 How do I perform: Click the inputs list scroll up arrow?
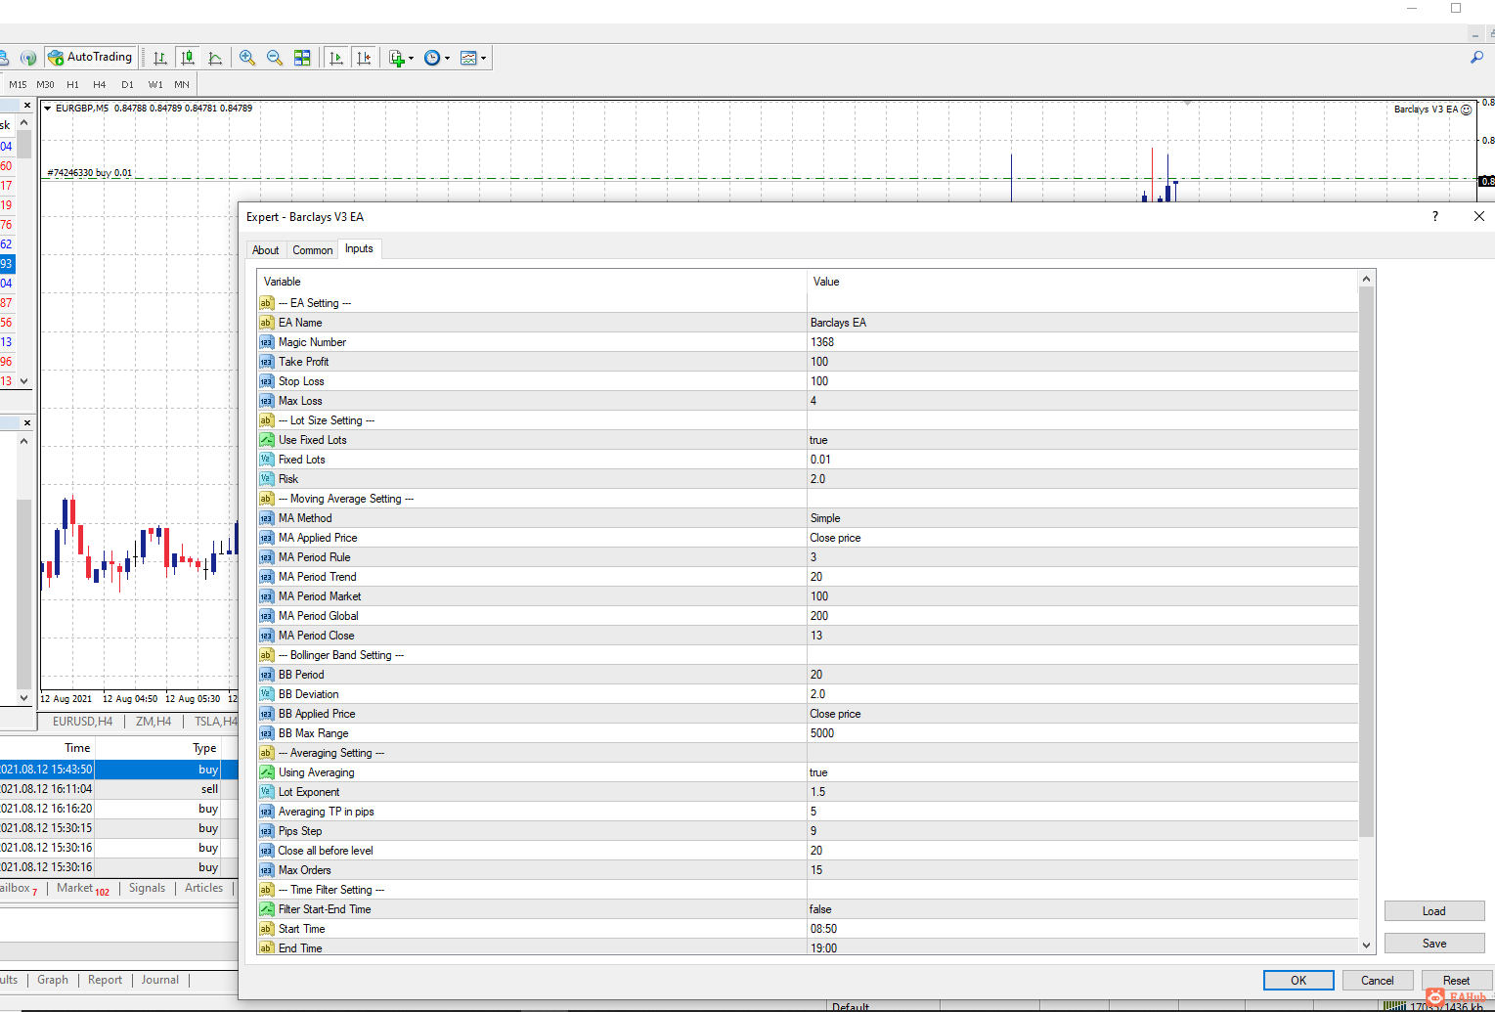pyautogui.click(x=1366, y=279)
